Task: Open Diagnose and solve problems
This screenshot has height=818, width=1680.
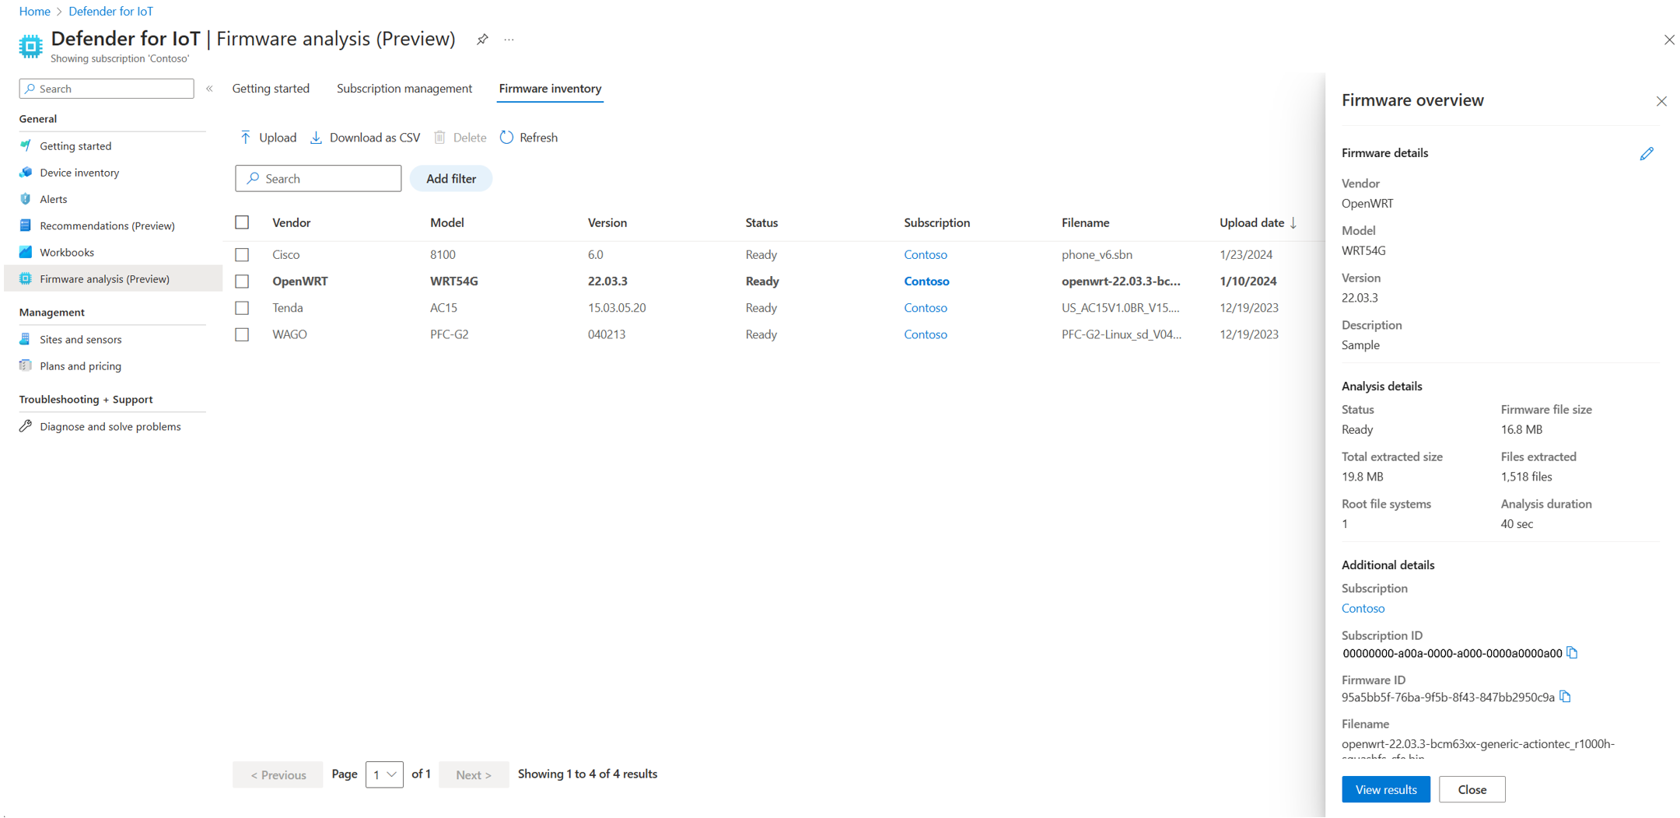Action: (x=110, y=426)
